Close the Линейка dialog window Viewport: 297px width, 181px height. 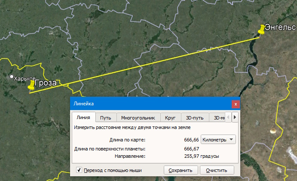pos(236,104)
